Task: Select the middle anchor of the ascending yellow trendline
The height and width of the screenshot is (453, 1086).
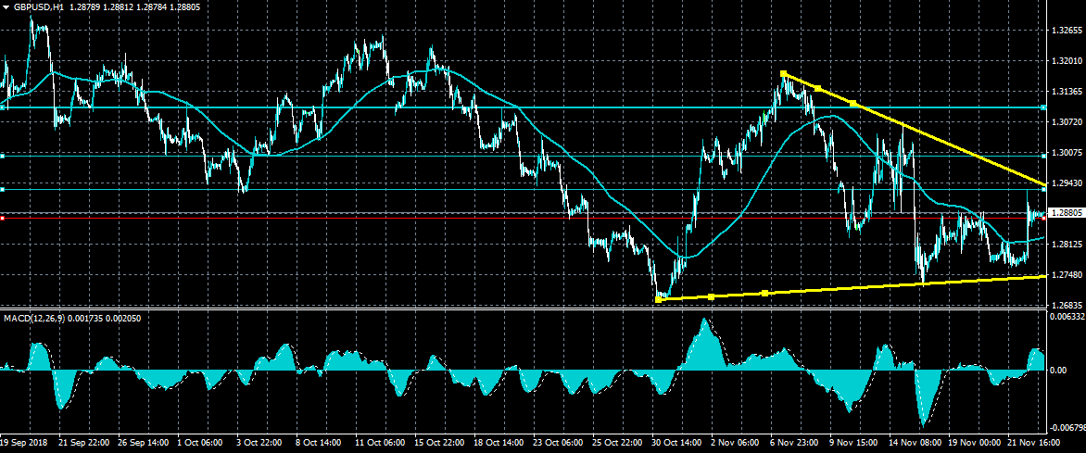Action: coord(712,296)
